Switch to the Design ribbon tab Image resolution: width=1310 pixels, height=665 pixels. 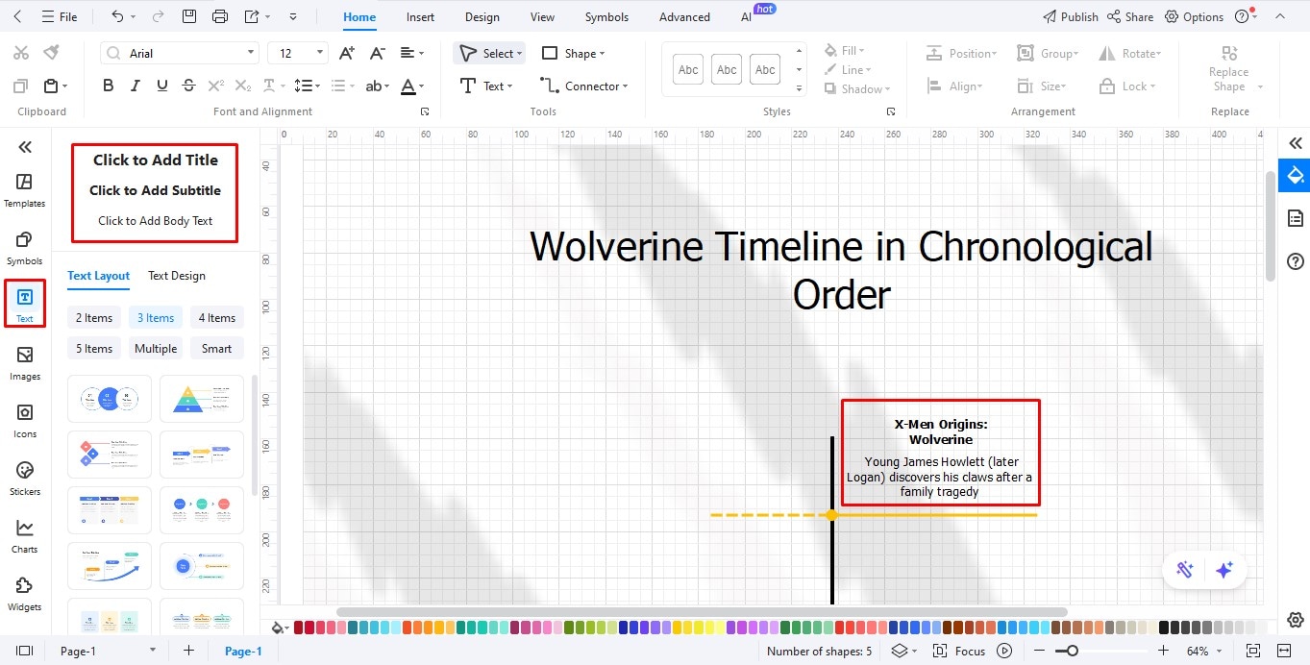pyautogui.click(x=482, y=16)
